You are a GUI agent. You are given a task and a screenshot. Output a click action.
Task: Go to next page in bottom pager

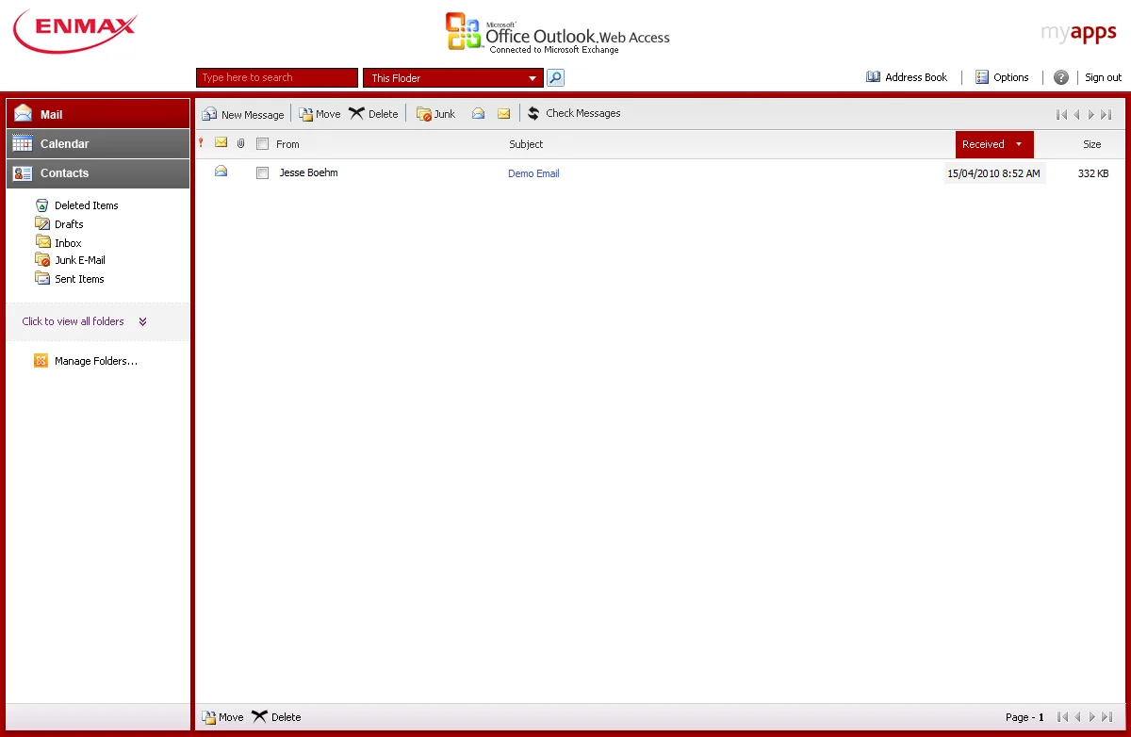pos(1091,717)
